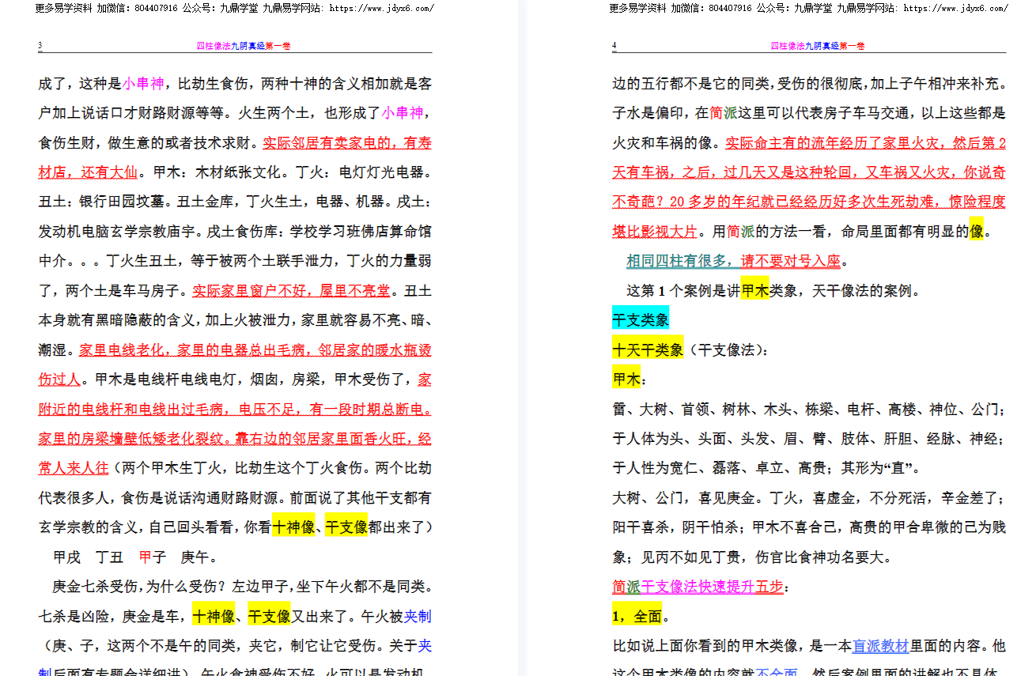Click page number 3 in the left header

pyautogui.click(x=40, y=46)
